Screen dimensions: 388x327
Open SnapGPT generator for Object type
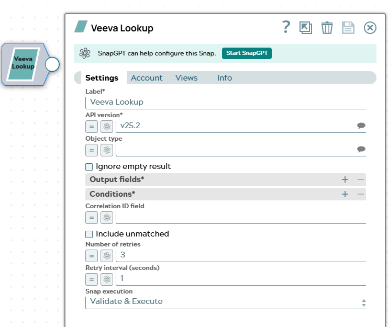(107, 150)
